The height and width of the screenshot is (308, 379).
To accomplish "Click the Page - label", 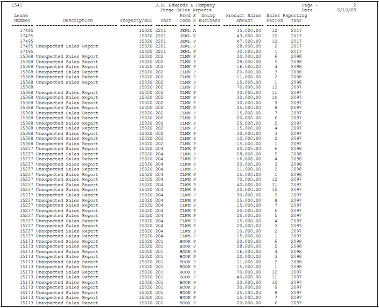I will click(310, 5).
